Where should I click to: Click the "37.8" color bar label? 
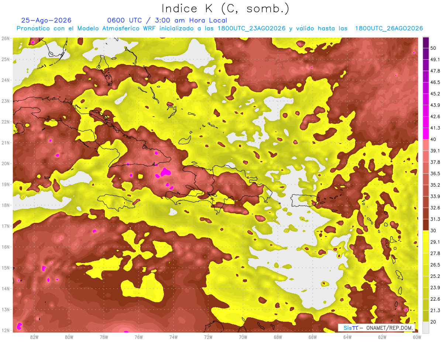[x=435, y=162]
